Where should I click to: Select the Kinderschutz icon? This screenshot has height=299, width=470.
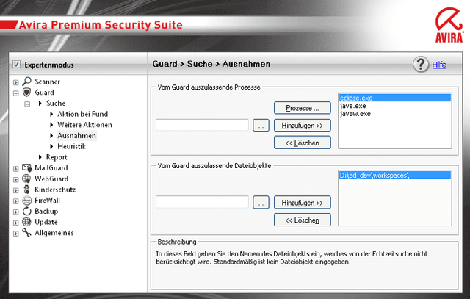[x=27, y=190]
